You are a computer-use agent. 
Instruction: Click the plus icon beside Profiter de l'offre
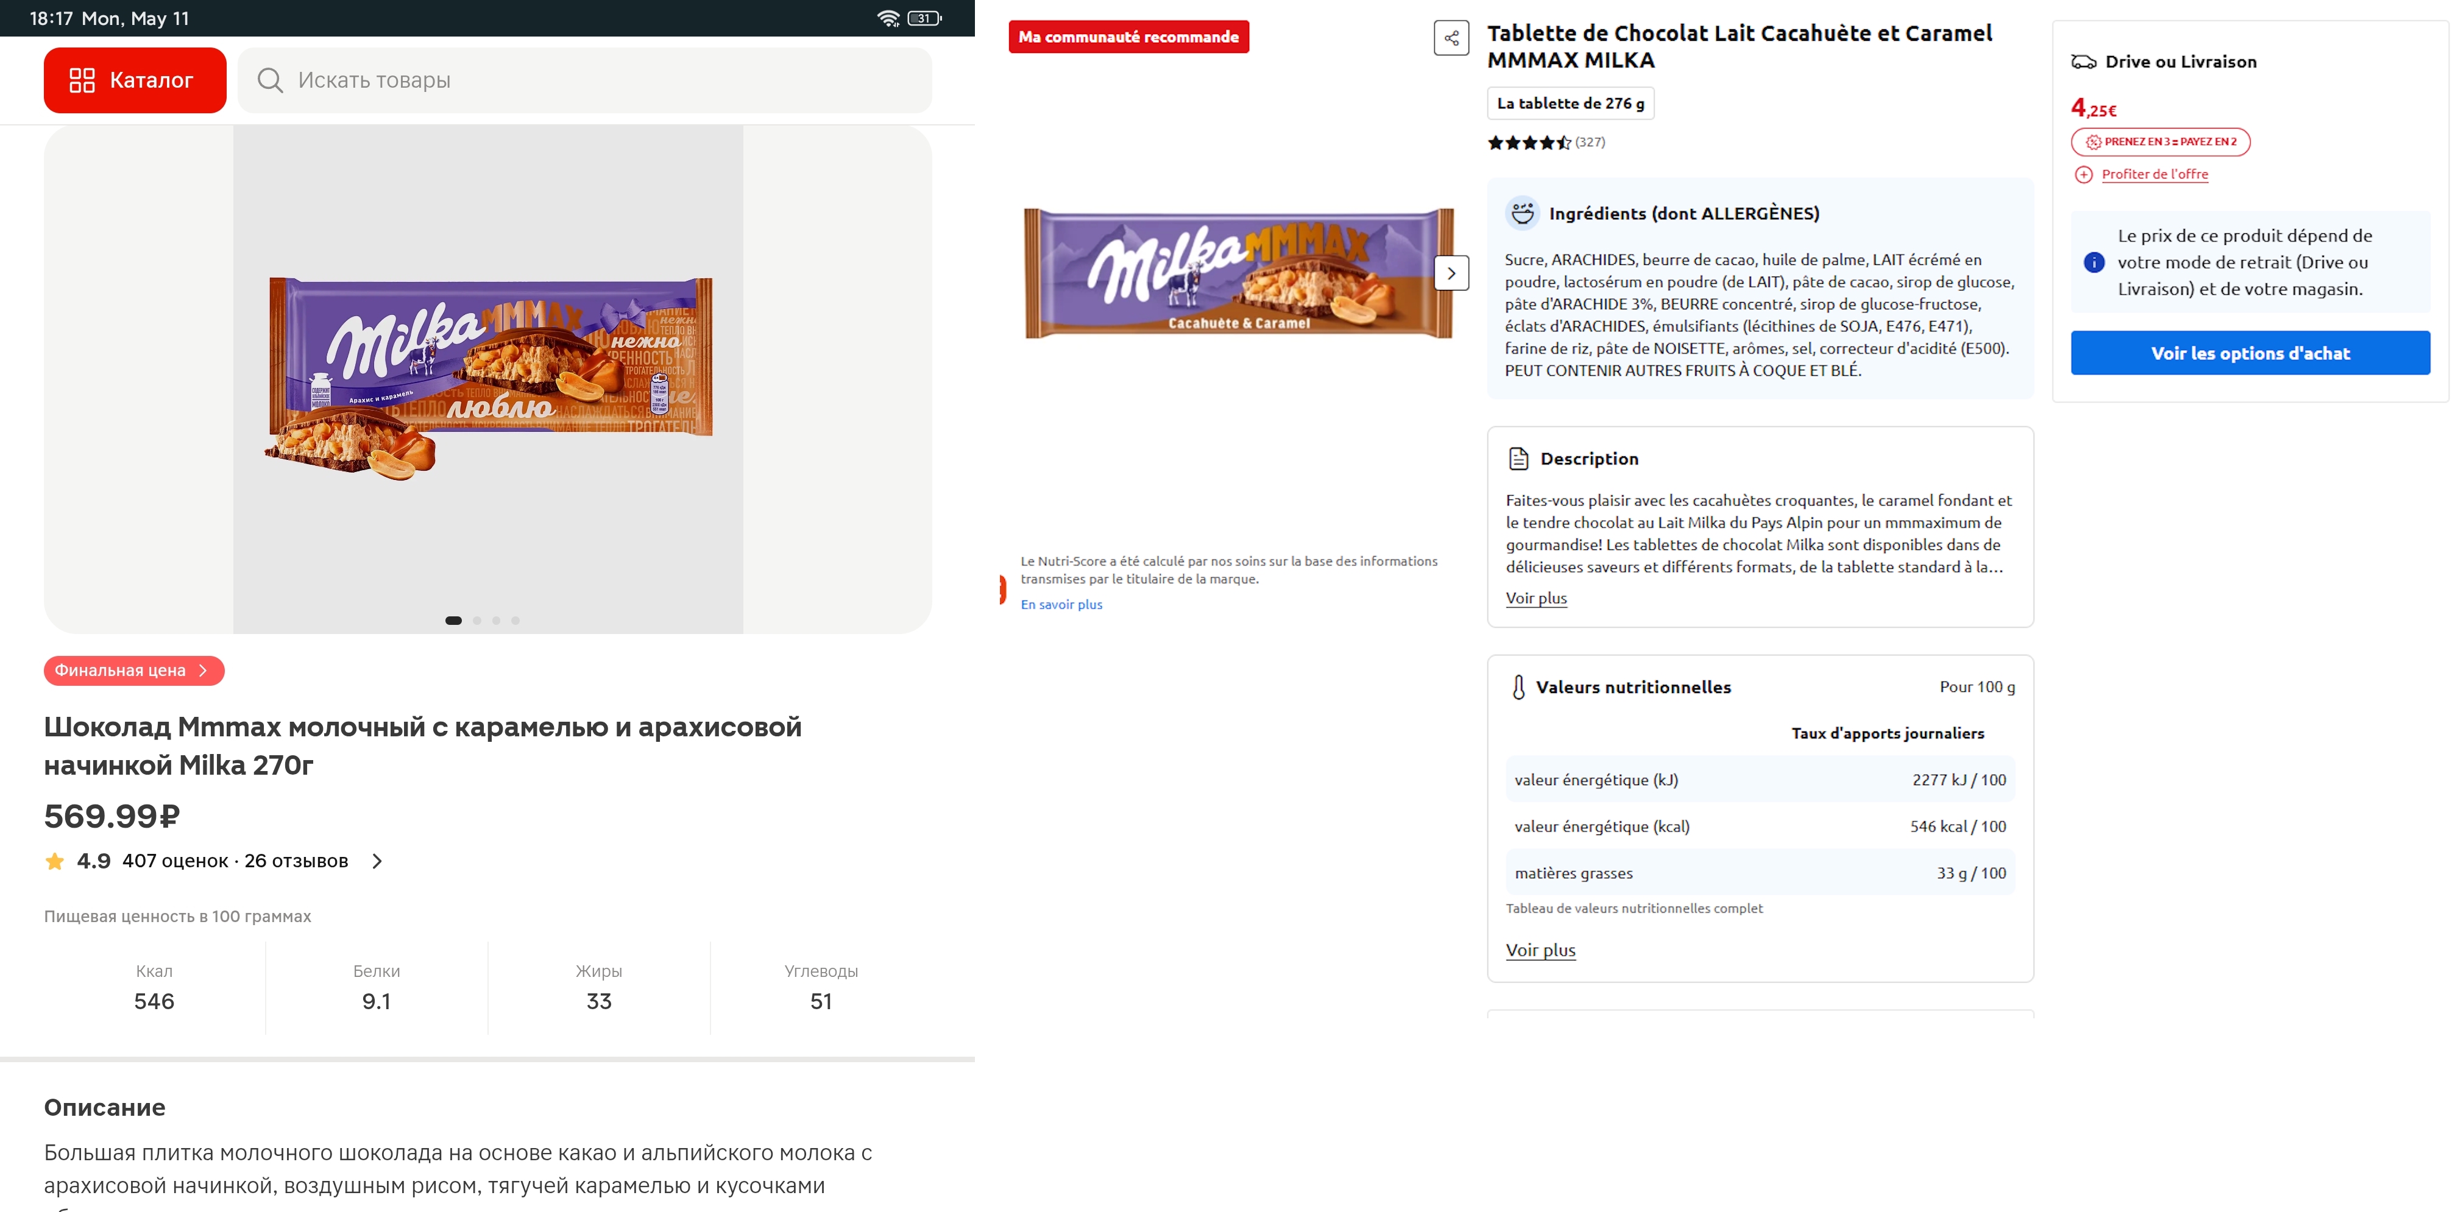[2085, 174]
